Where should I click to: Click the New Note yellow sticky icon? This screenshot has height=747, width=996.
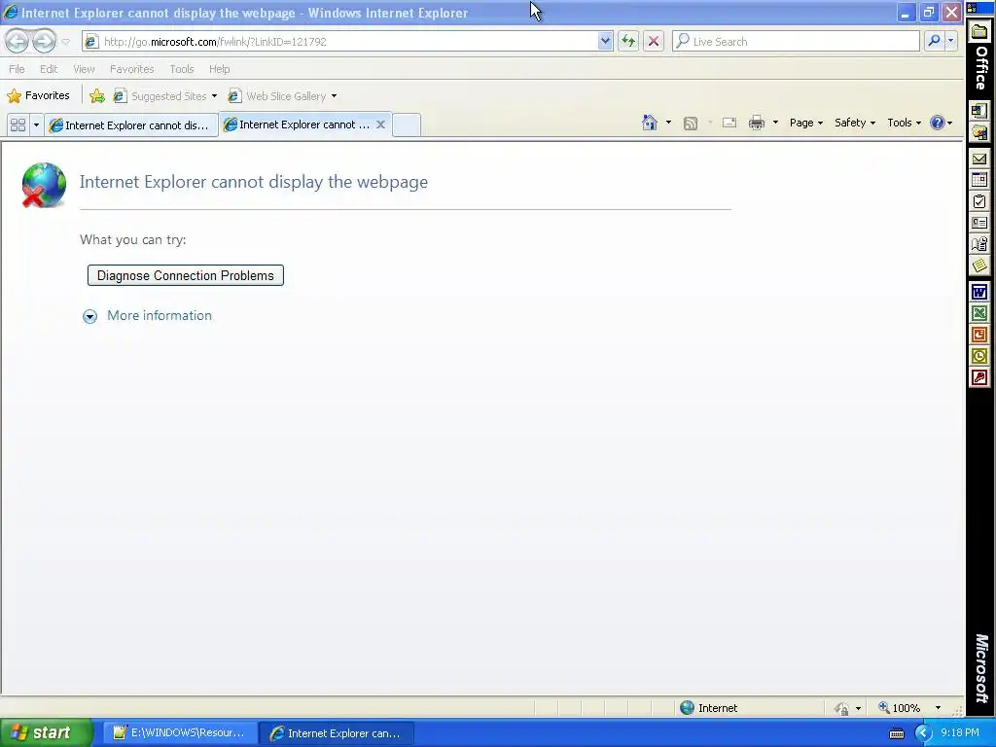click(x=979, y=265)
